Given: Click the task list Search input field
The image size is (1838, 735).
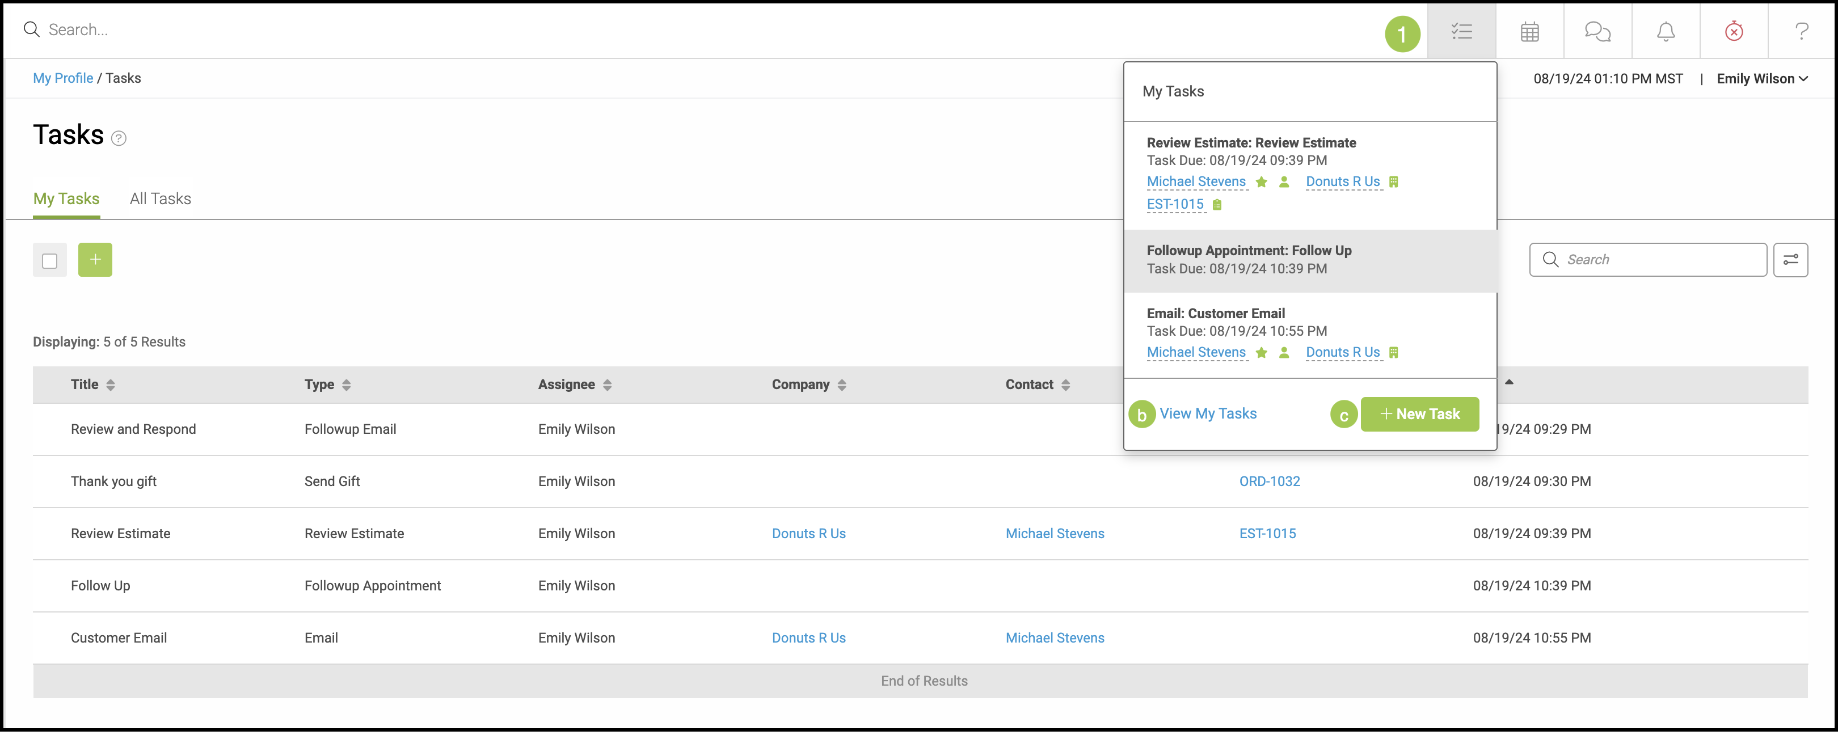Looking at the screenshot, I should [1655, 260].
